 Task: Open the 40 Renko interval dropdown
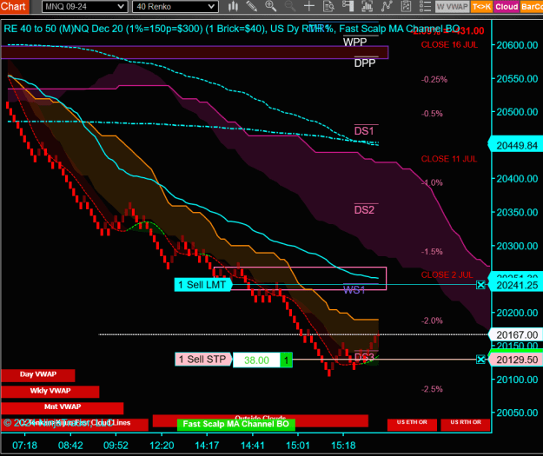[x=175, y=7]
